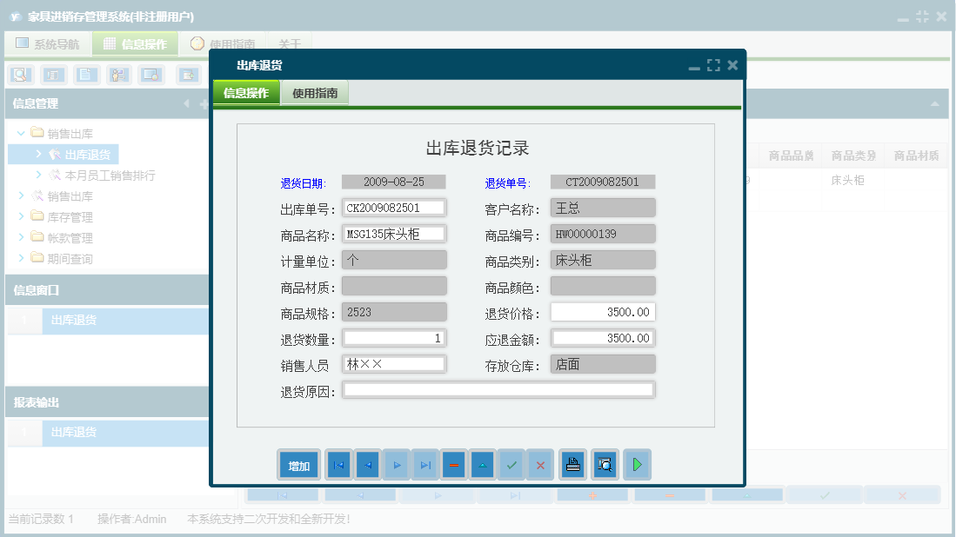Cancel changes with the red X icon

coord(540,464)
